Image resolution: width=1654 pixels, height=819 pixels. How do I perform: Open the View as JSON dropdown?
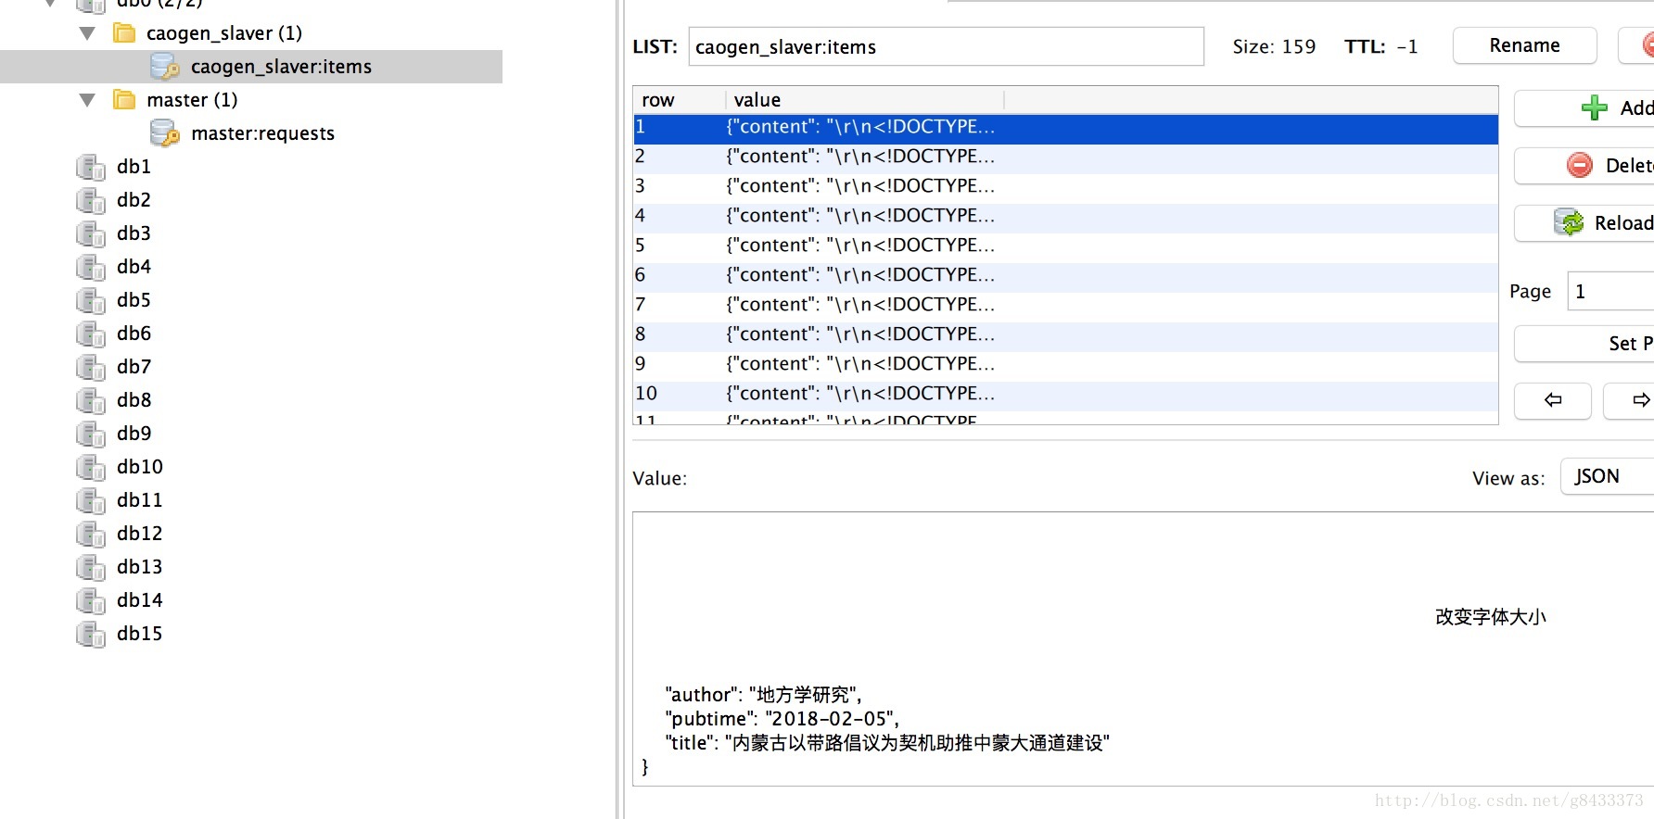click(x=1608, y=476)
